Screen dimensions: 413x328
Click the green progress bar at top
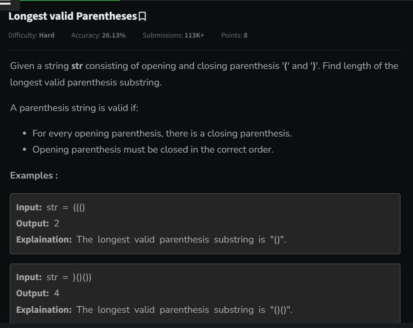pos(70,0)
